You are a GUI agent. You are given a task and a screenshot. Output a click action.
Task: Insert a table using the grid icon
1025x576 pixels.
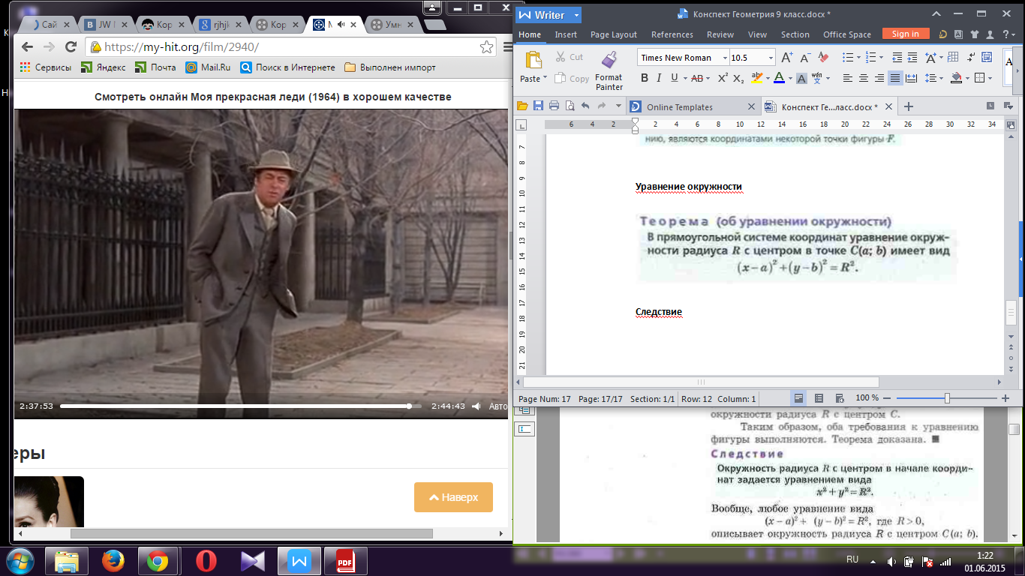click(953, 58)
